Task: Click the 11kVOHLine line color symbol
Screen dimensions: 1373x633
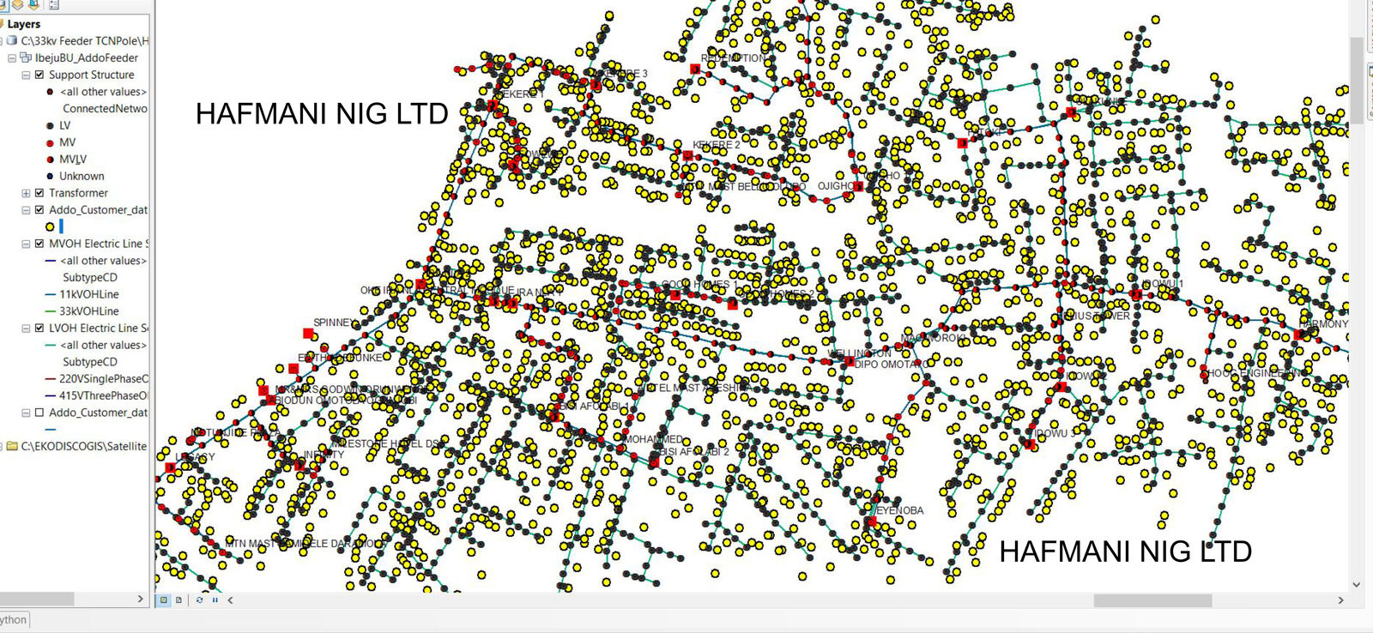Action: click(x=50, y=294)
